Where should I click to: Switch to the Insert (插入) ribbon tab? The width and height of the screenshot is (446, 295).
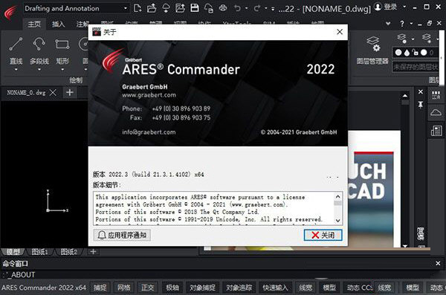click(x=58, y=25)
